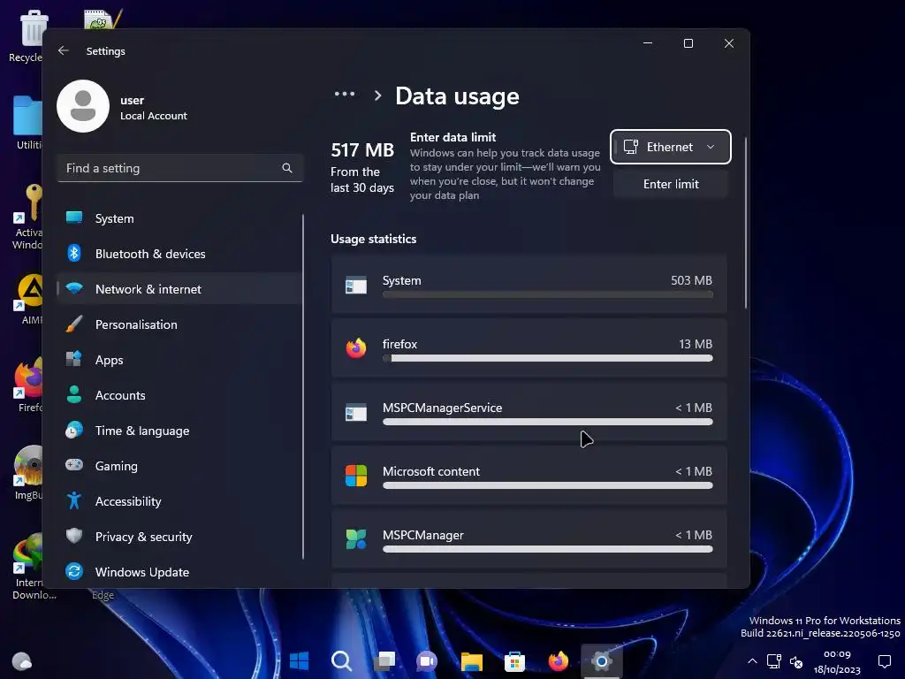Open System settings category
Viewport: 905px width, 679px height.
coord(179,218)
